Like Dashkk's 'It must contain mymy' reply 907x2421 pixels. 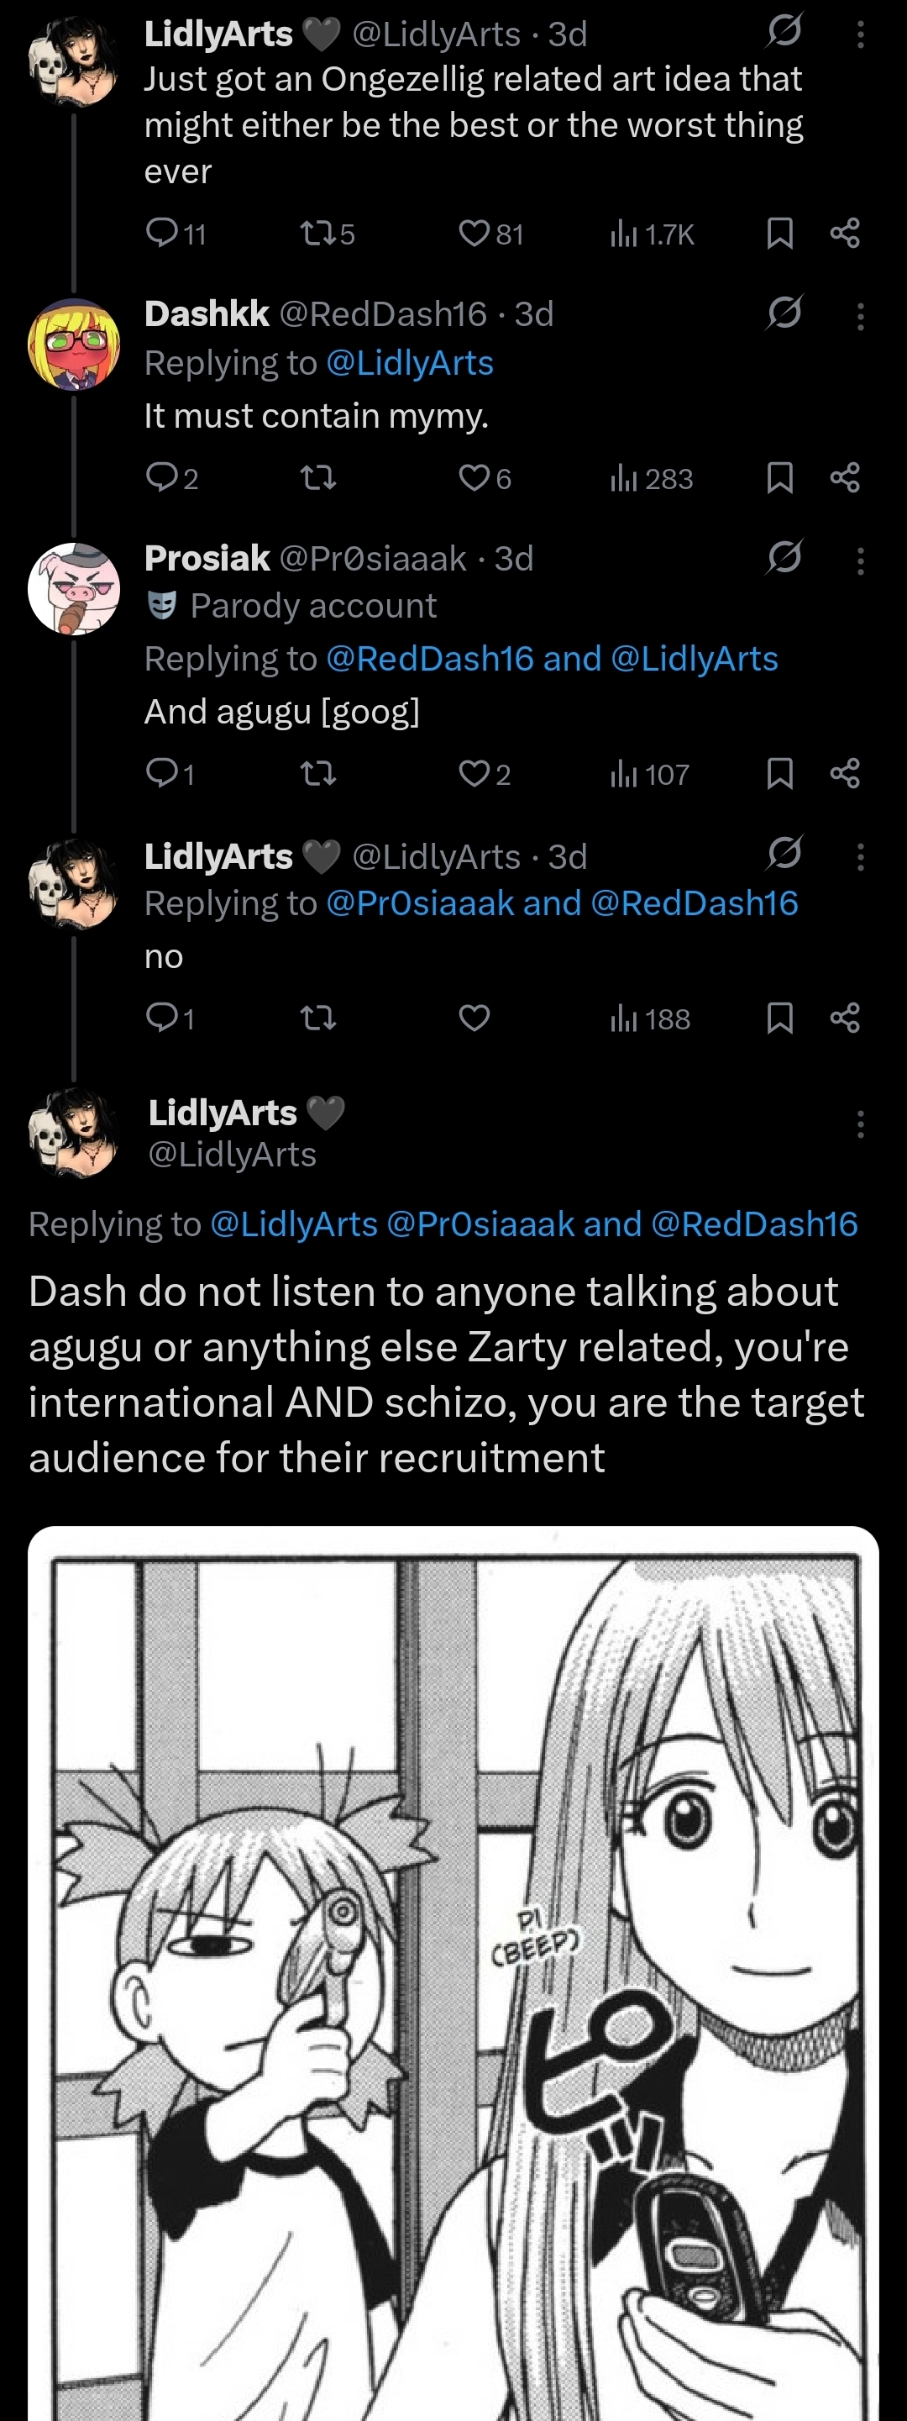point(474,478)
